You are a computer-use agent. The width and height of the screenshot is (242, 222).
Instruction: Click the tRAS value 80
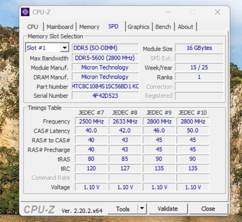point(91,159)
